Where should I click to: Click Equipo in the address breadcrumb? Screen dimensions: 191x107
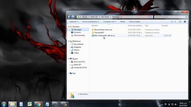click(x=85, y=17)
